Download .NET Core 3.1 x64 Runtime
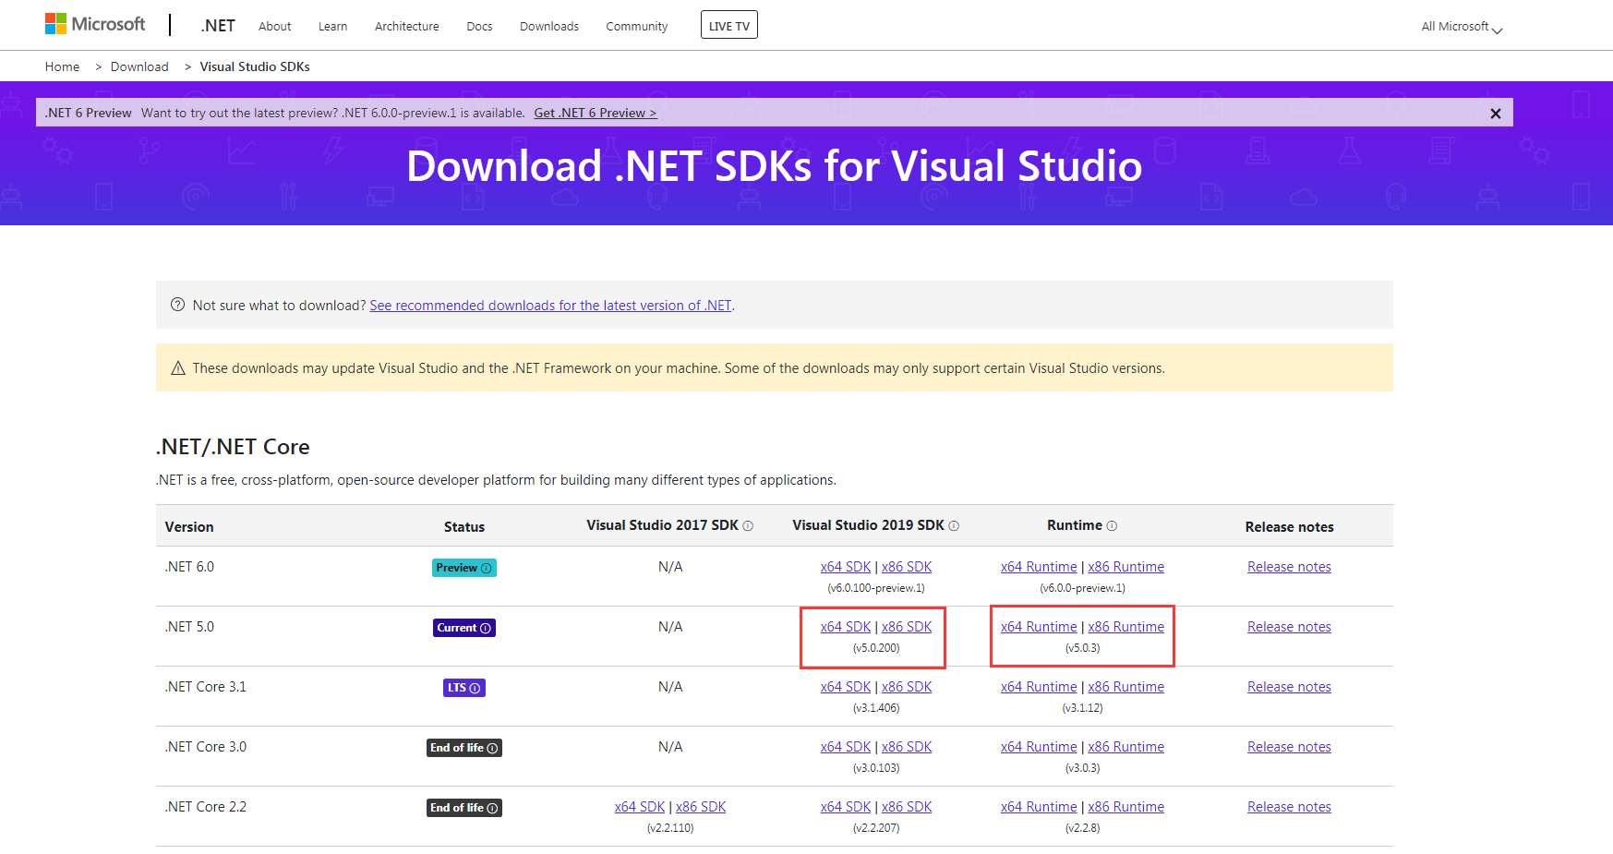 coord(1039,687)
